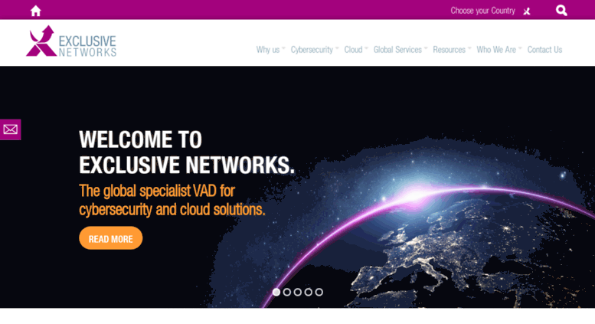Expand the Cloud dropdown menu
Screen dimensions: 595x324
point(356,50)
